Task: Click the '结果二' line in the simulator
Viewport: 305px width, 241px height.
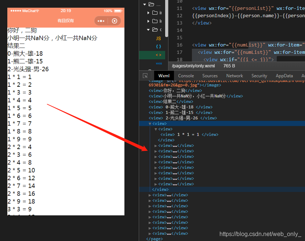Action: tap(16, 46)
